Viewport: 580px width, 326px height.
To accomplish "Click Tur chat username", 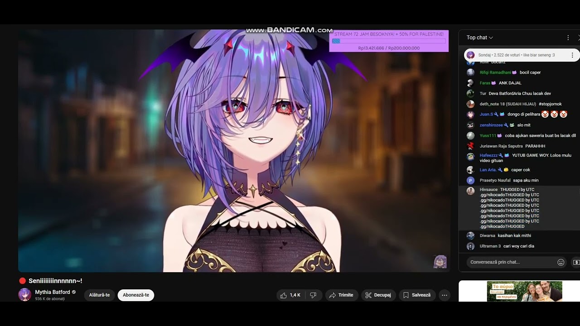I will point(483,93).
